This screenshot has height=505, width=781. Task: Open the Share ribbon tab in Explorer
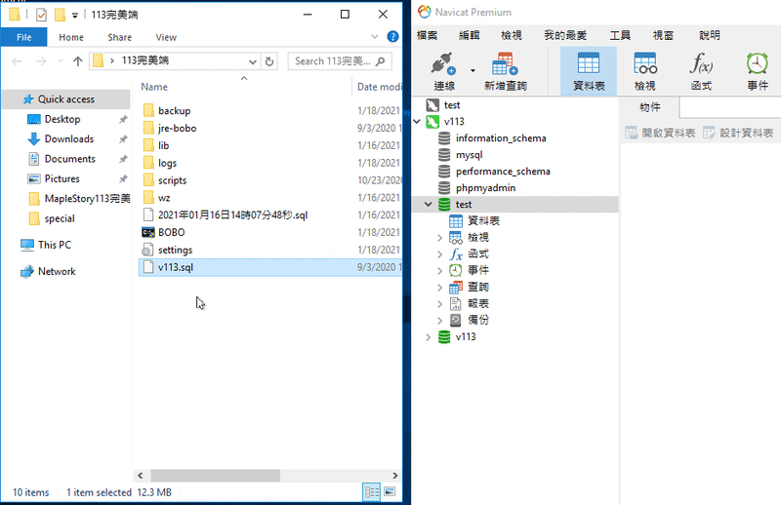[x=119, y=37]
